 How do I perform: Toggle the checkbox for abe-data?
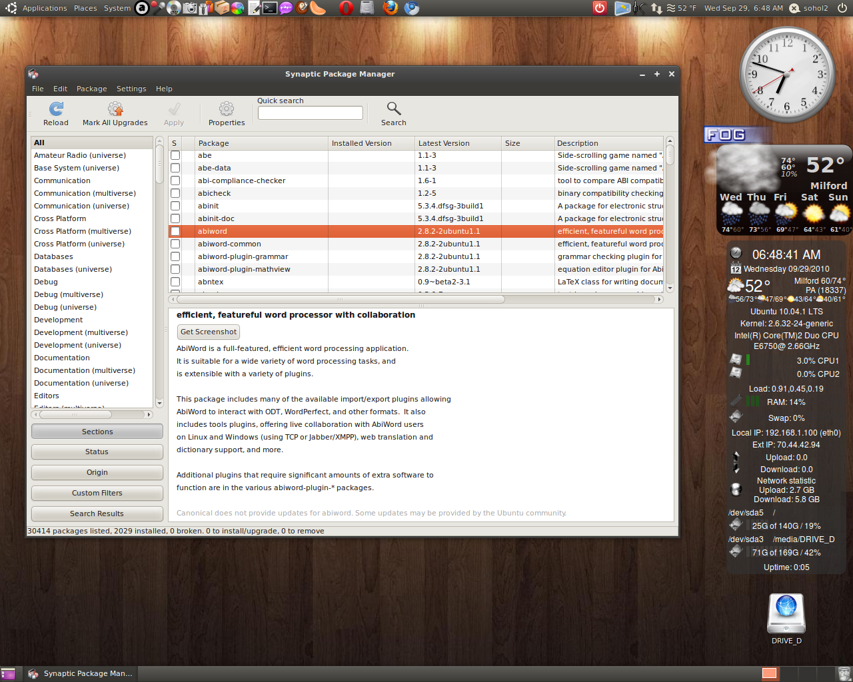(x=175, y=168)
